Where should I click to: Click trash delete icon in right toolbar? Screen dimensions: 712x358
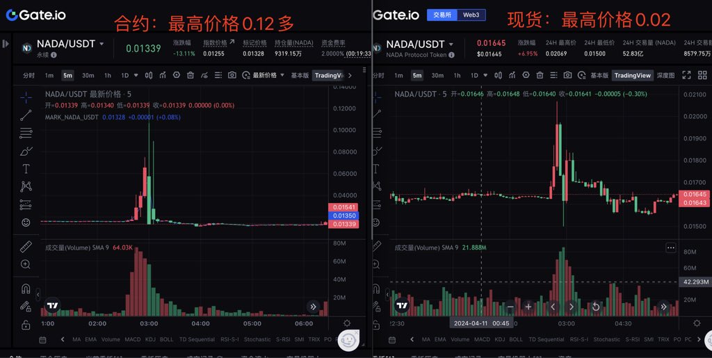(x=540, y=75)
